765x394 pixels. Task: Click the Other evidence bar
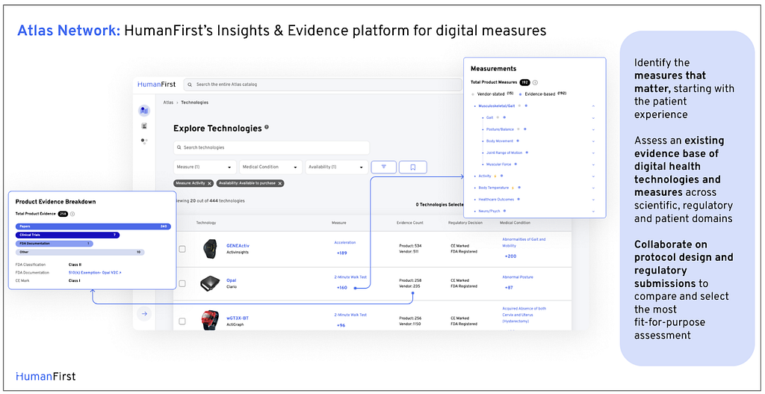(80, 252)
